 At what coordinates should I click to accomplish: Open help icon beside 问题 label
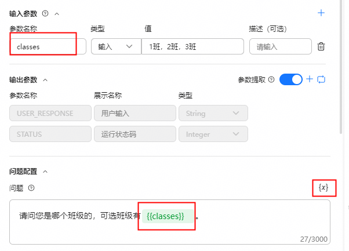coord(31,188)
